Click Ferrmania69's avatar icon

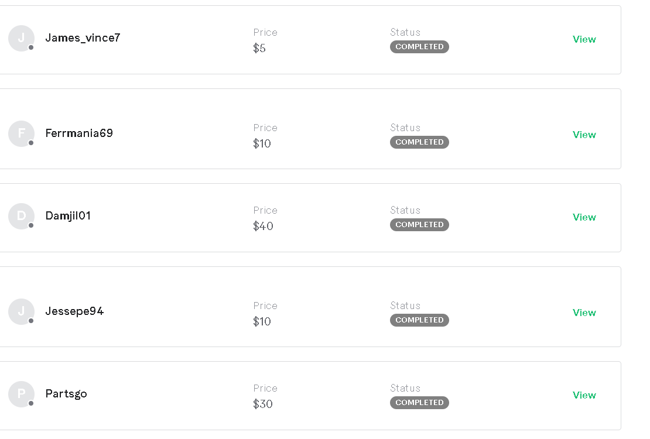click(21, 133)
